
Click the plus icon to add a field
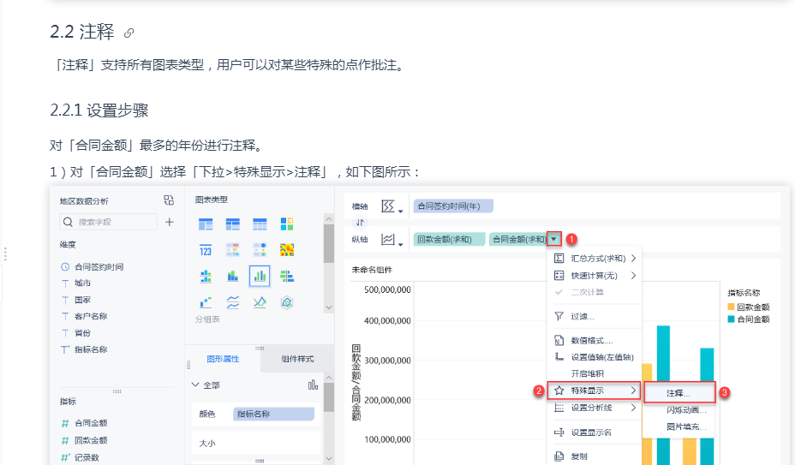pos(170,222)
